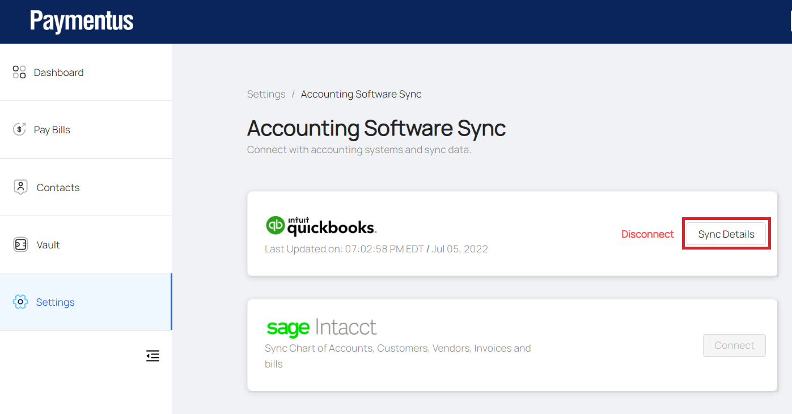
Task: Click the Pay Bills dollar icon
Action: coord(19,129)
